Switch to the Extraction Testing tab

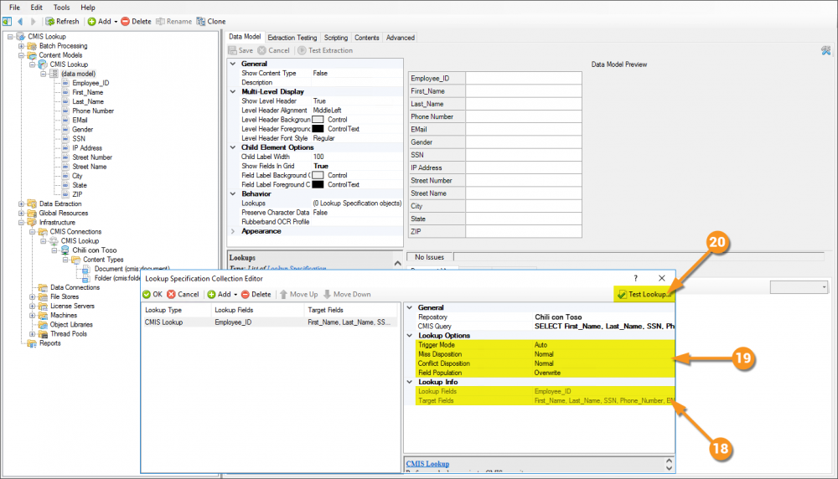292,38
